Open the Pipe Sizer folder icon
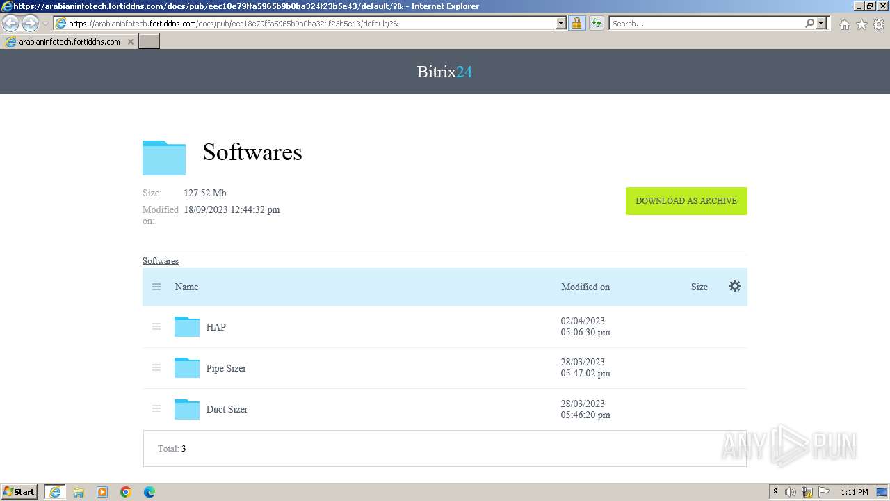890x501 pixels. pos(186,367)
